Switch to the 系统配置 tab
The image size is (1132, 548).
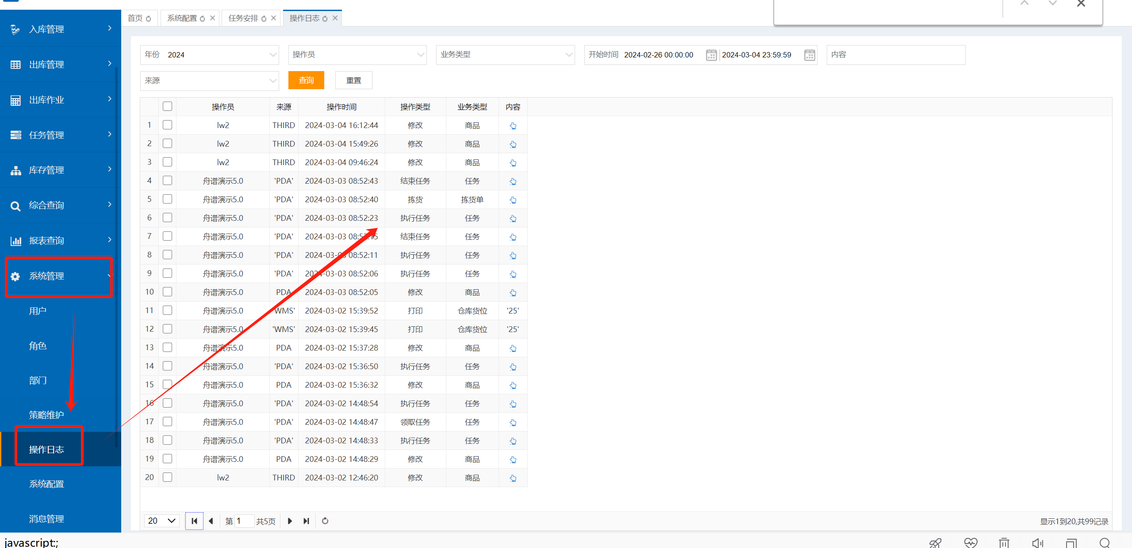point(182,18)
